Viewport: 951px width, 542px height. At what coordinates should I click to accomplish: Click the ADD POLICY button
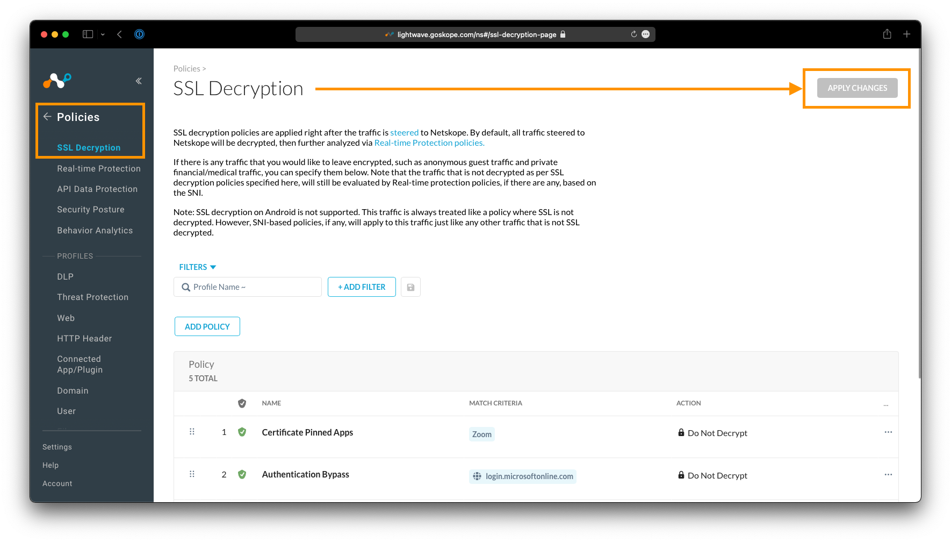coord(207,327)
